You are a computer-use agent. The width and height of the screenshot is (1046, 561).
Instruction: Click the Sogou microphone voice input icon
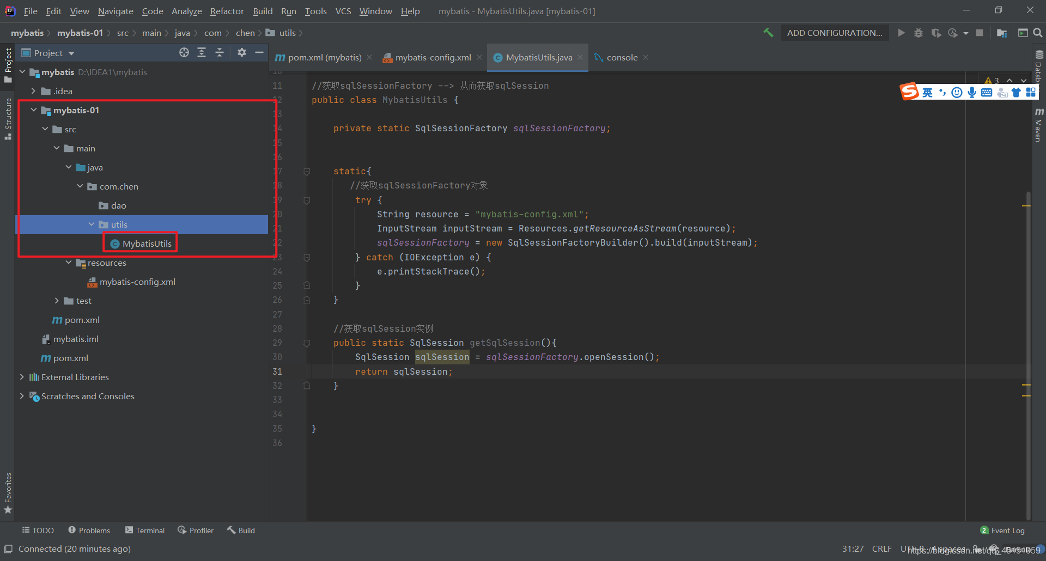(x=972, y=93)
